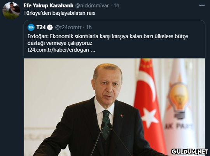Image resolution: width=210 pixels, height=156 pixels.
Task: Follow the t24.com.tr/haber/erdogan-… link
Action: [x=61, y=50]
